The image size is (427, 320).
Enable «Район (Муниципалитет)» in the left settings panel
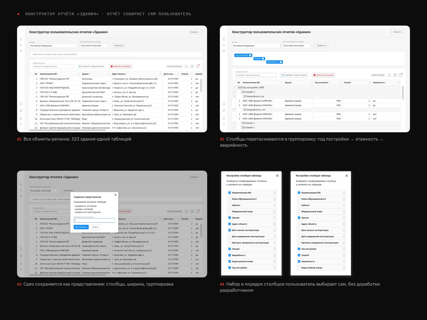230,199
